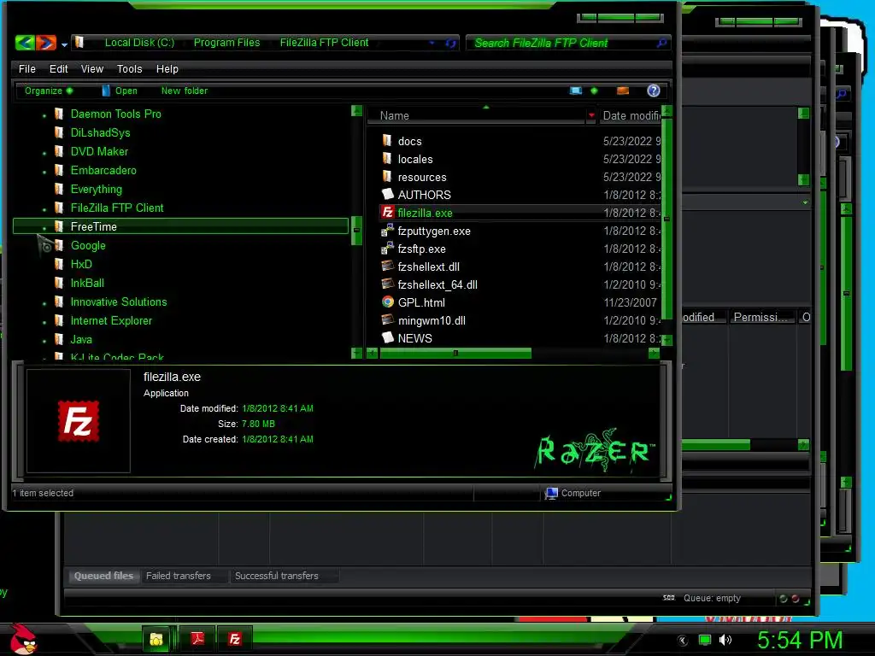This screenshot has width=875, height=656.
Task: Switch to Queued files tab in FileZilla
Action: coord(103,576)
